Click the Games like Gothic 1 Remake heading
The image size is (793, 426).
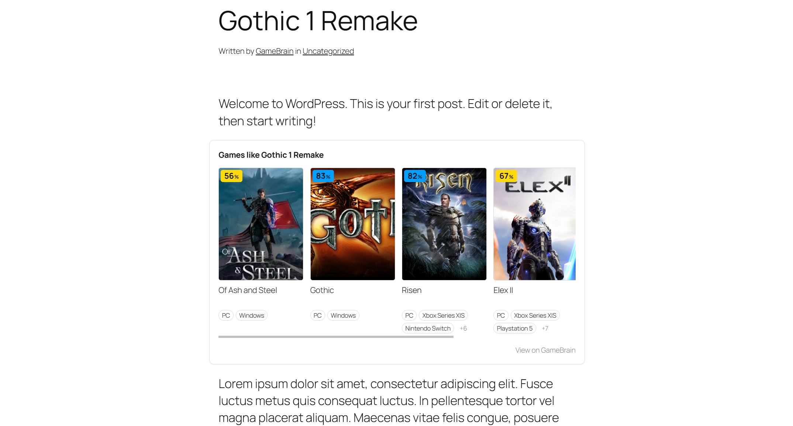click(x=271, y=155)
